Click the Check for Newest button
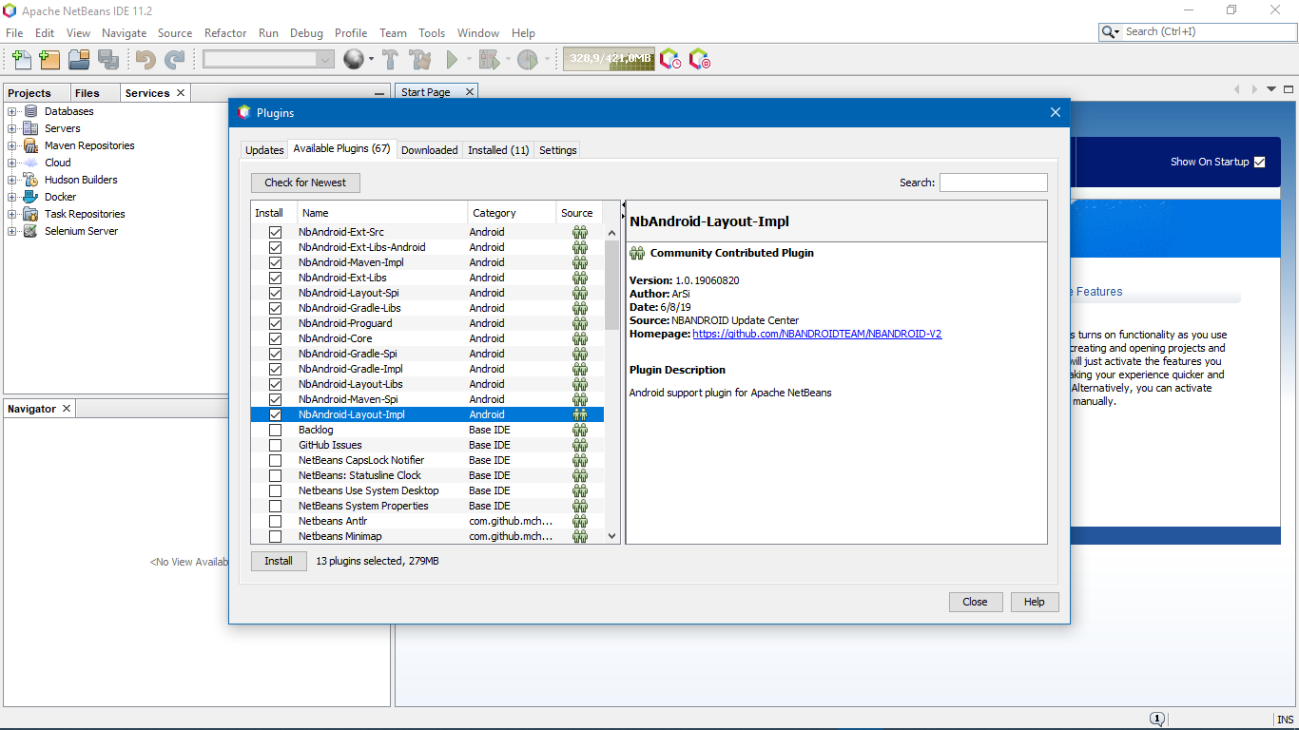The width and height of the screenshot is (1299, 730). [x=305, y=182]
